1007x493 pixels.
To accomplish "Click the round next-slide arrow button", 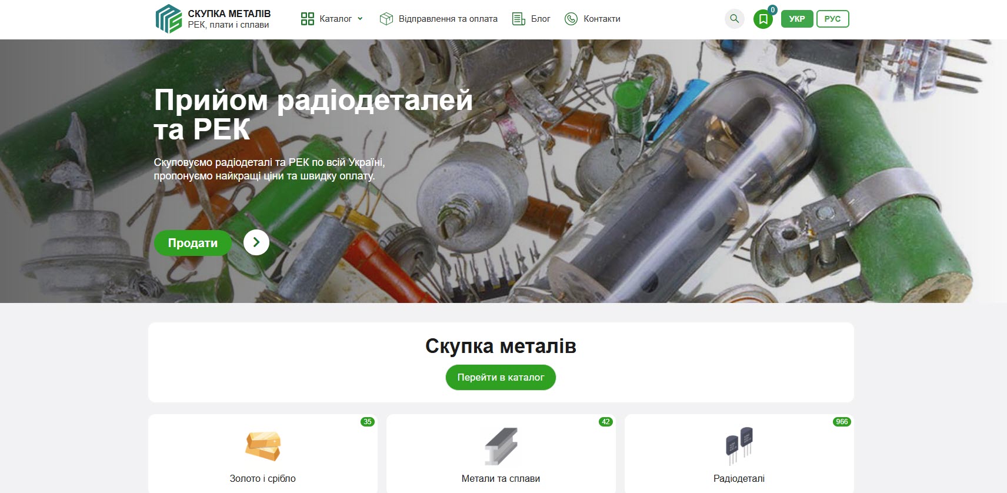I will click(256, 242).
